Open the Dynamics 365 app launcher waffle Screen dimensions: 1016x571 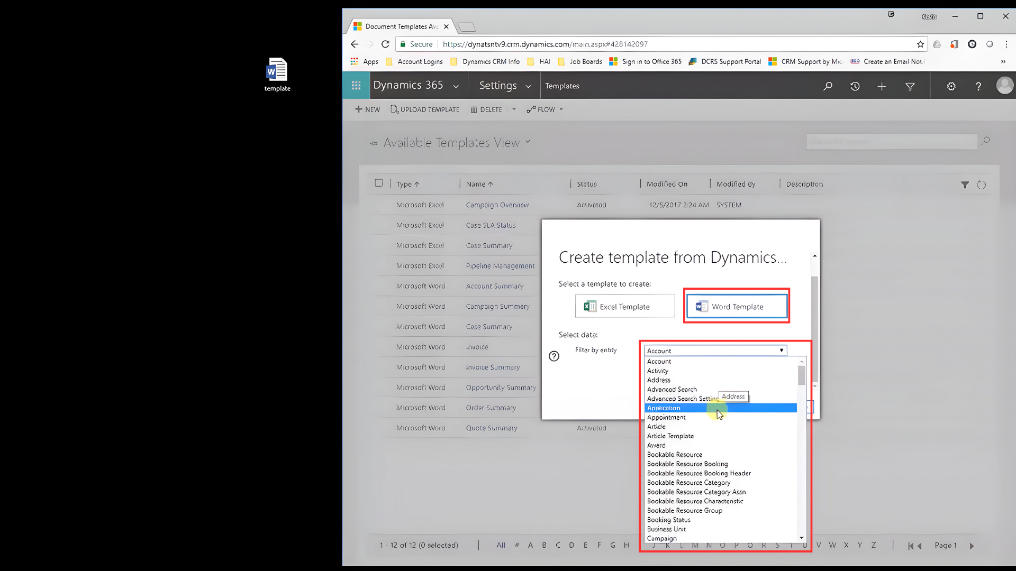coord(356,86)
